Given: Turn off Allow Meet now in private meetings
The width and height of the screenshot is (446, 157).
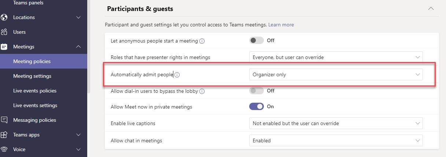Looking at the screenshot, I should (256, 106).
